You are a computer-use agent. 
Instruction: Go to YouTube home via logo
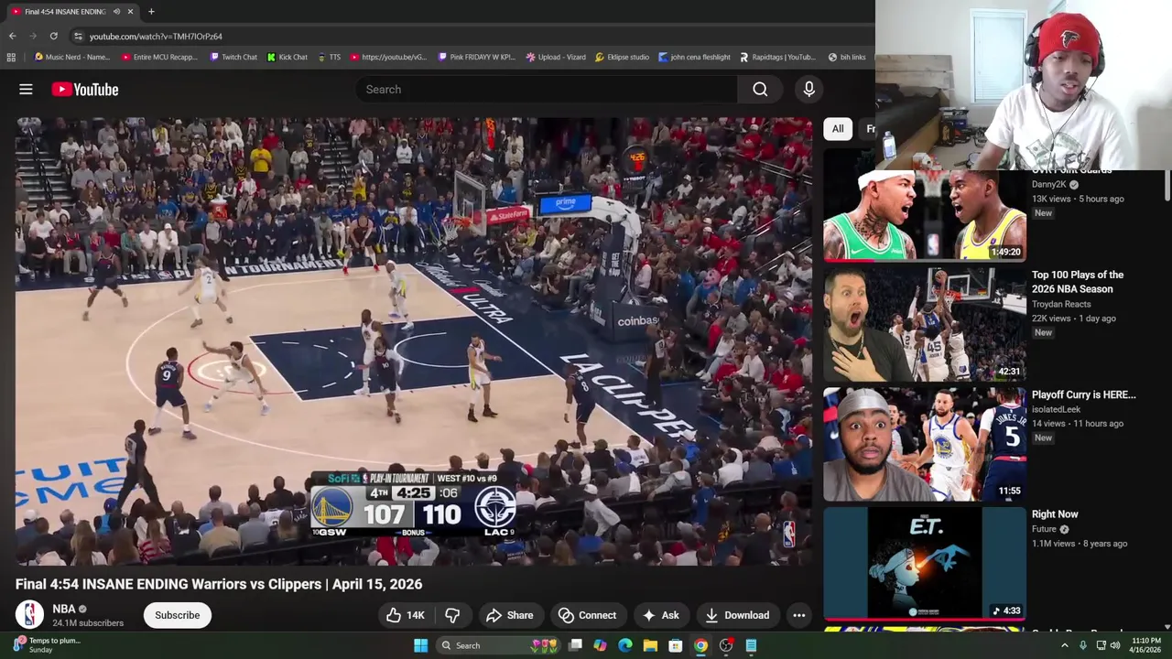point(85,89)
